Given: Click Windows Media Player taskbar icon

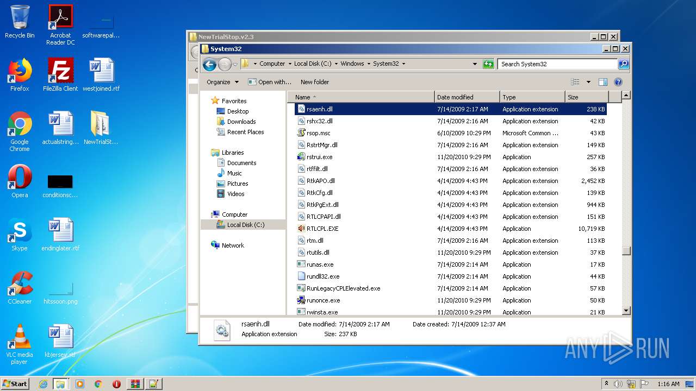Looking at the screenshot, I should point(79,384).
